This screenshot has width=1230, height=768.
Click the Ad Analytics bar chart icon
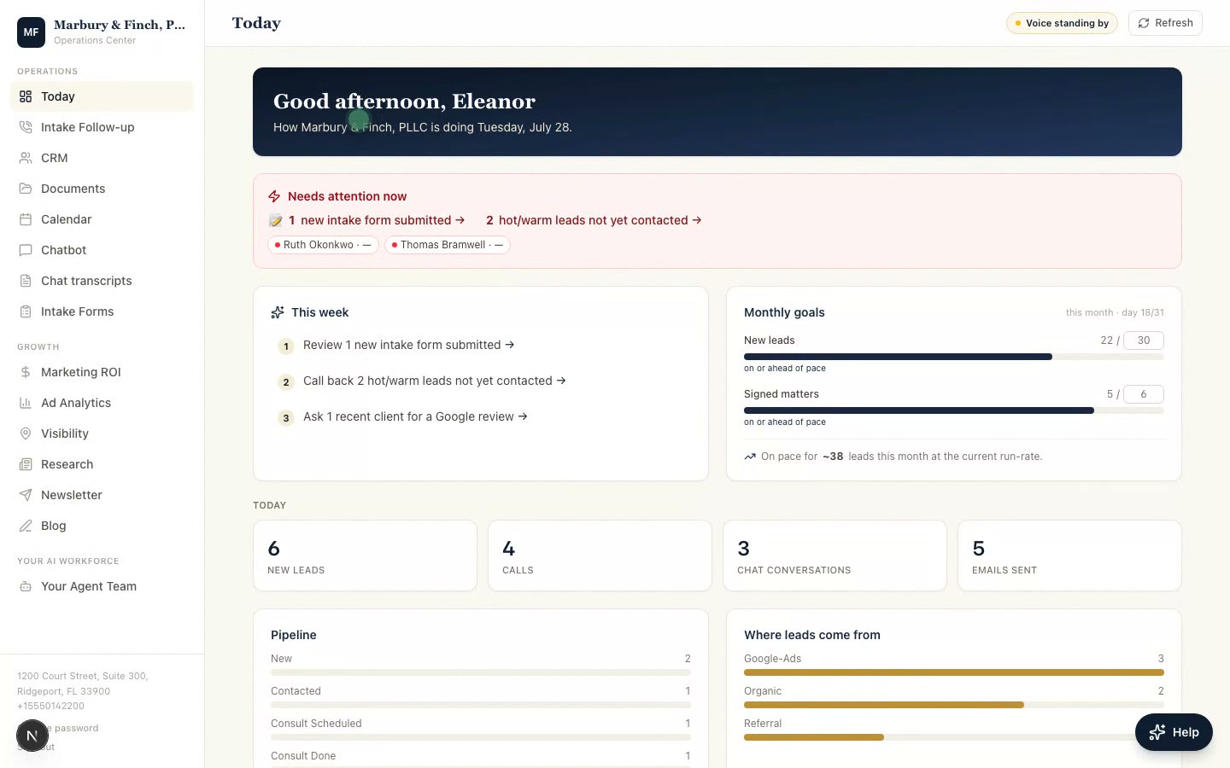point(26,403)
